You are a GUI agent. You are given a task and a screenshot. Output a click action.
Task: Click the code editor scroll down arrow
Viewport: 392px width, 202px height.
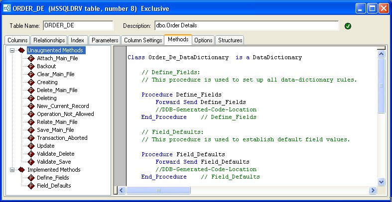pyautogui.click(x=381, y=182)
